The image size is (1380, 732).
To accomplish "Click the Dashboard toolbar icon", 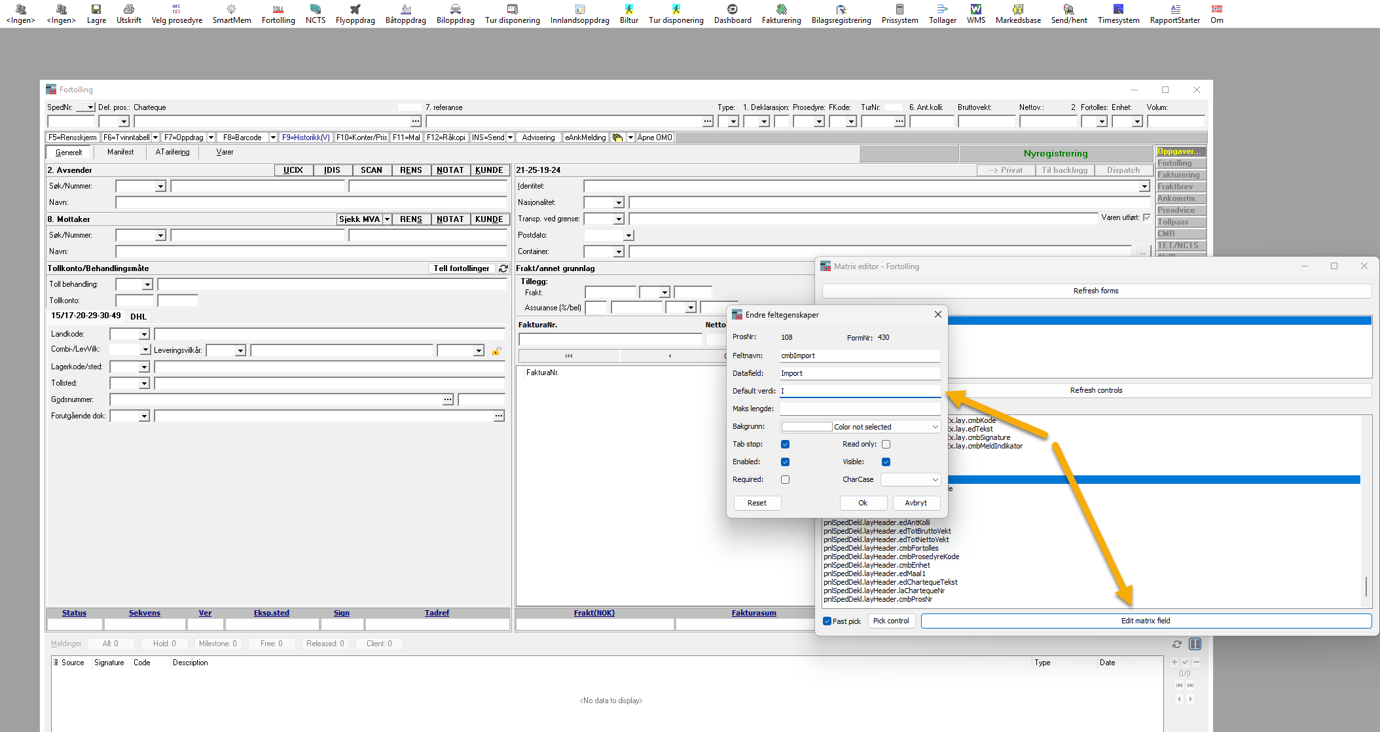I will (733, 10).
